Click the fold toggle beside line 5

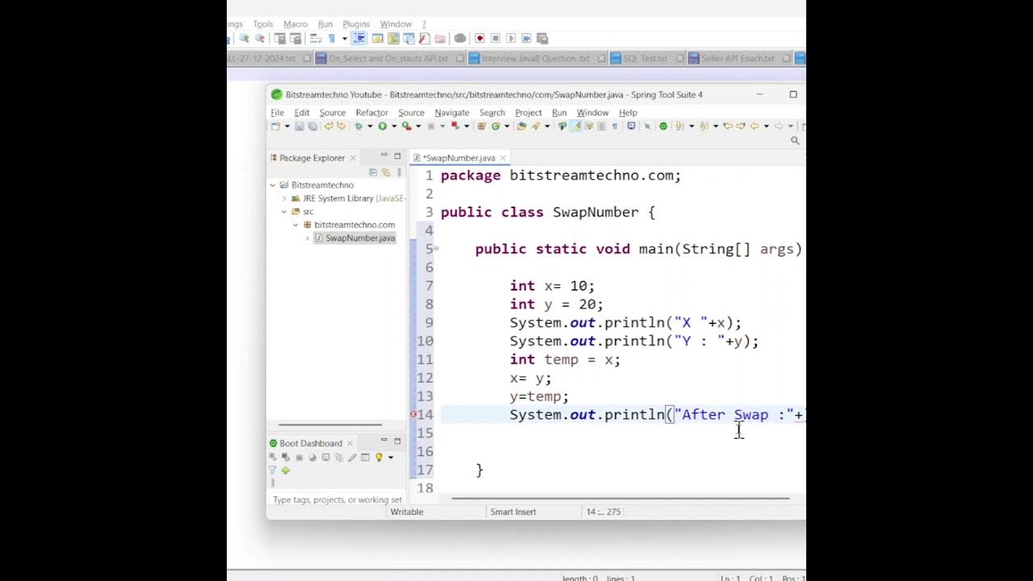pyautogui.click(x=436, y=249)
